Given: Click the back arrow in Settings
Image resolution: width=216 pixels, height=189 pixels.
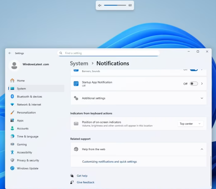Looking at the screenshot, I should (x=10, y=53).
